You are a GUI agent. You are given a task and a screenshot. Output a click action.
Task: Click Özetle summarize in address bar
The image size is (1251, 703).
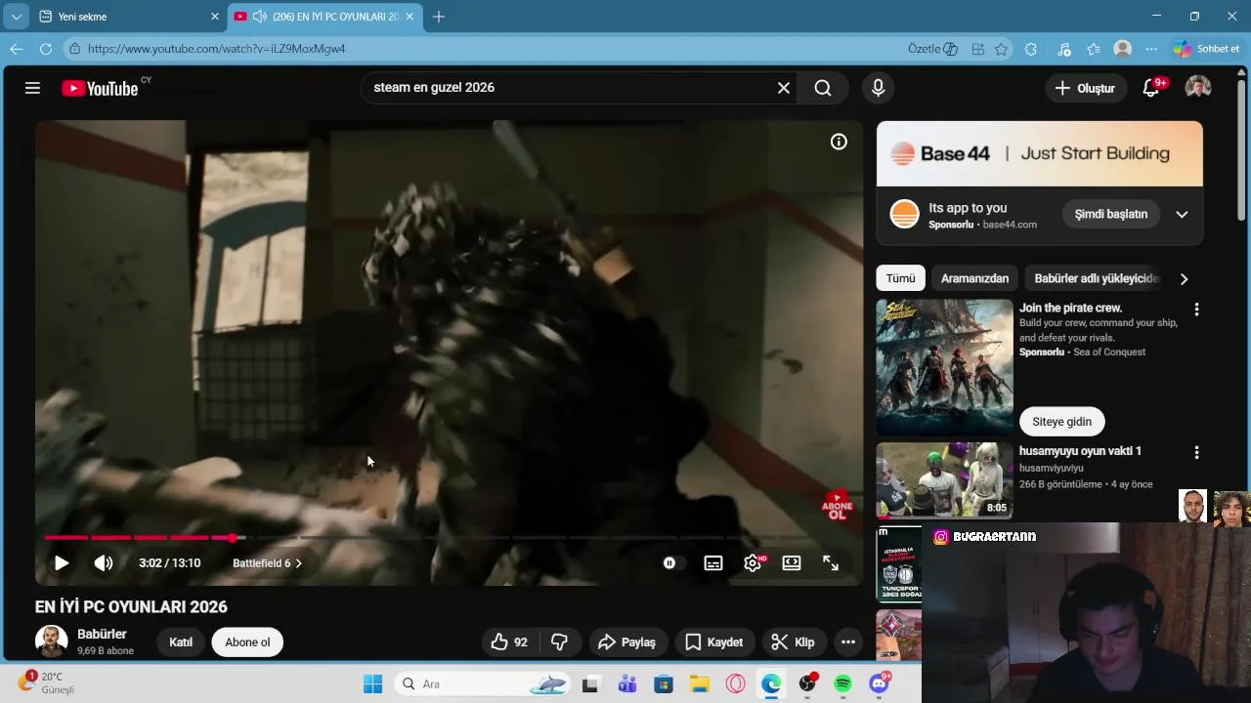(x=932, y=49)
